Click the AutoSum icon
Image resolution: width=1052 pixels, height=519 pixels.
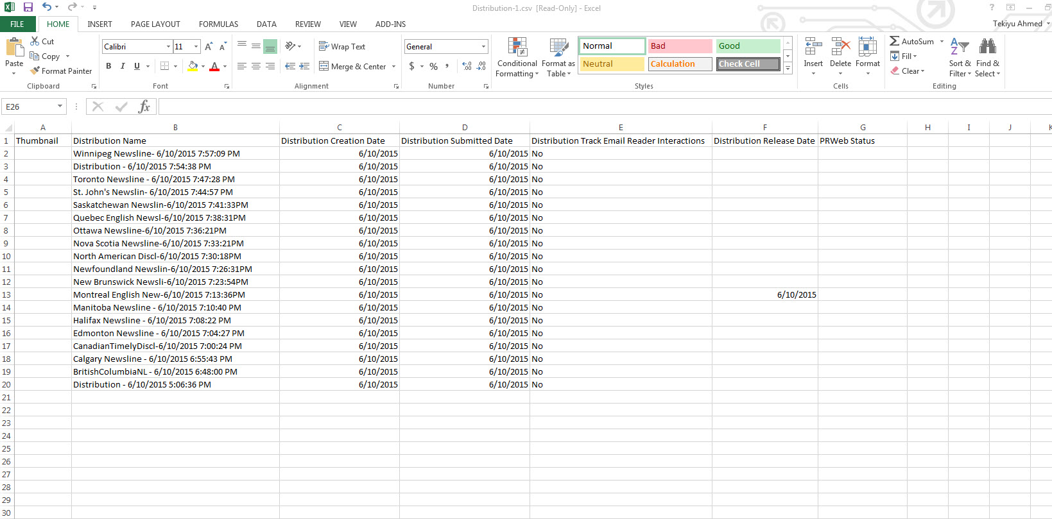coord(895,41)
